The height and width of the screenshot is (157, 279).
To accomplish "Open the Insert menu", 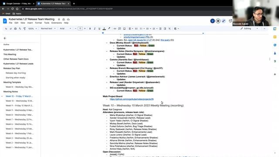I will pyautogui.click(x=30, y=23).
